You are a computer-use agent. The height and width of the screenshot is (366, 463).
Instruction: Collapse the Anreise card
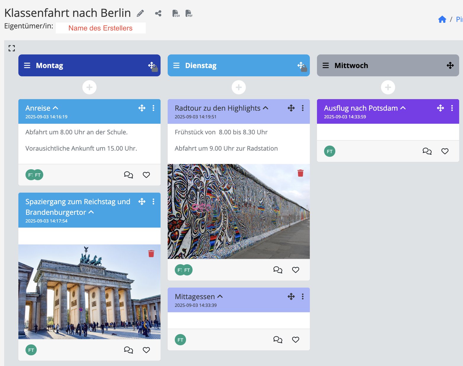point(55,108)
